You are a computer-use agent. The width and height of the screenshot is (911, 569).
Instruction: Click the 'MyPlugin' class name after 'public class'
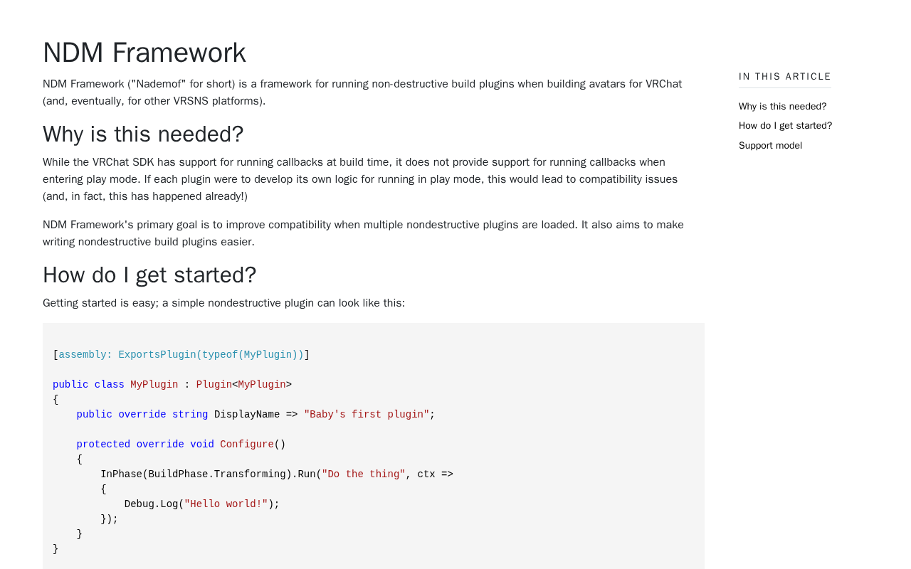pyautogui.click(x=154, y=385)
